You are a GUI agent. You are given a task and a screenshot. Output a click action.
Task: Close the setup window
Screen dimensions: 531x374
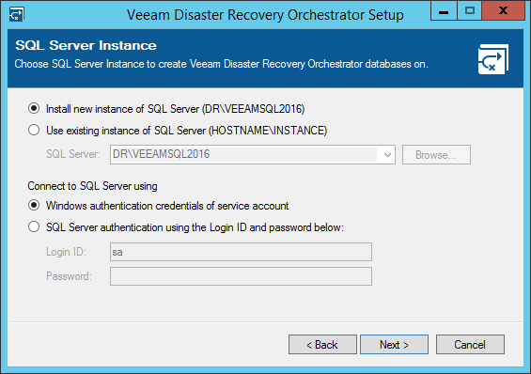tap(503, 11)
